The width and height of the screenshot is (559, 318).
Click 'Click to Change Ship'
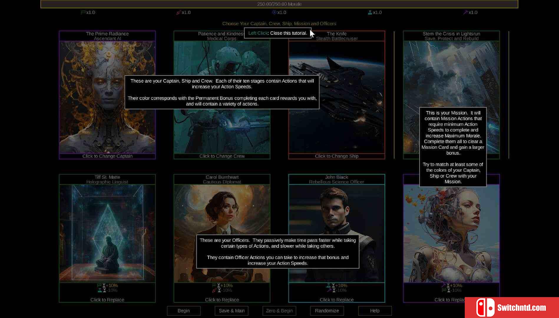coord(337,156)
